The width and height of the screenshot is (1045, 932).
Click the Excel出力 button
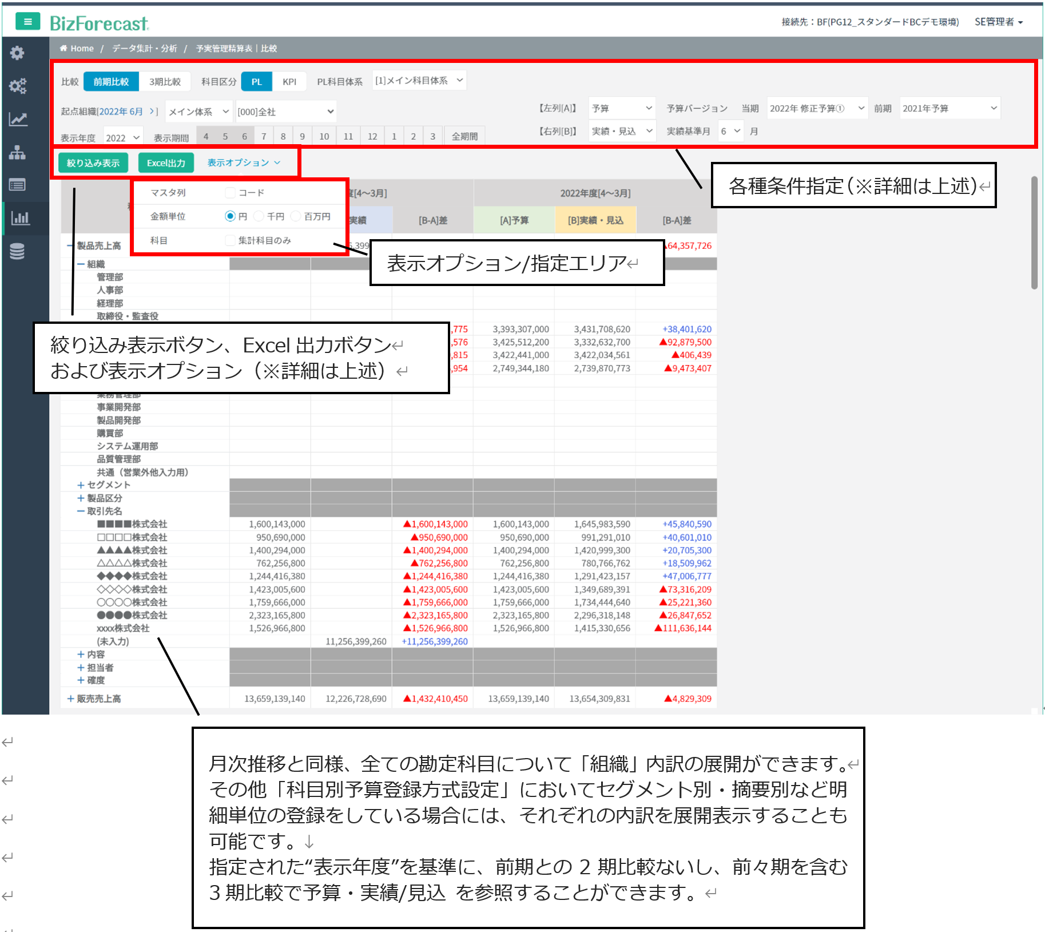pos(166,163)
